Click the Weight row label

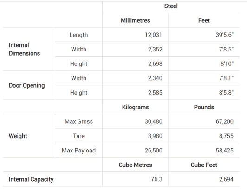coord(18,136)
